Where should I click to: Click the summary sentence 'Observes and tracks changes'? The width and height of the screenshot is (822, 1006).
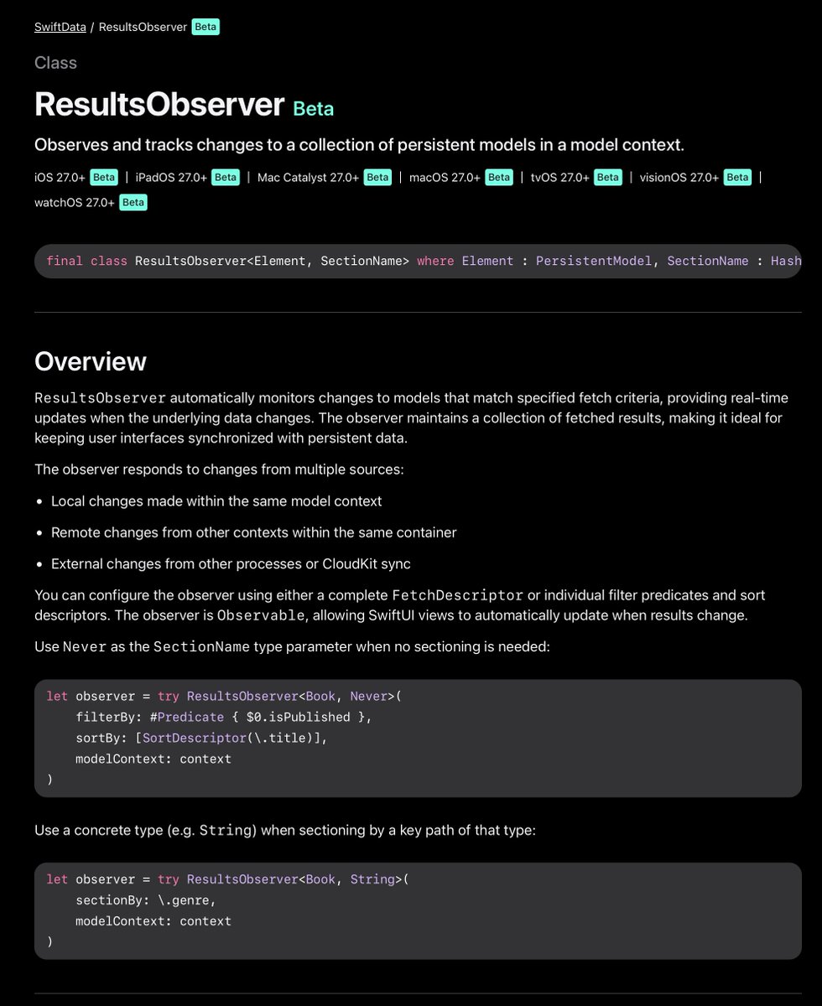point(360,145)
